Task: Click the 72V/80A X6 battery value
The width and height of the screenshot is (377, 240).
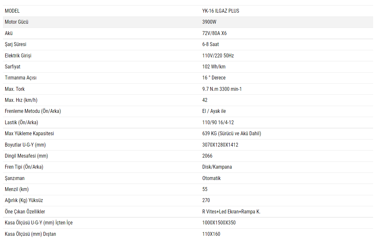Action: tap(214, 33)
